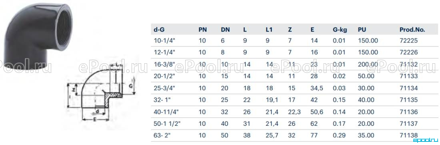Click the PU value 150.00 in first row
The image size is (440, 145).
[368, 40]
